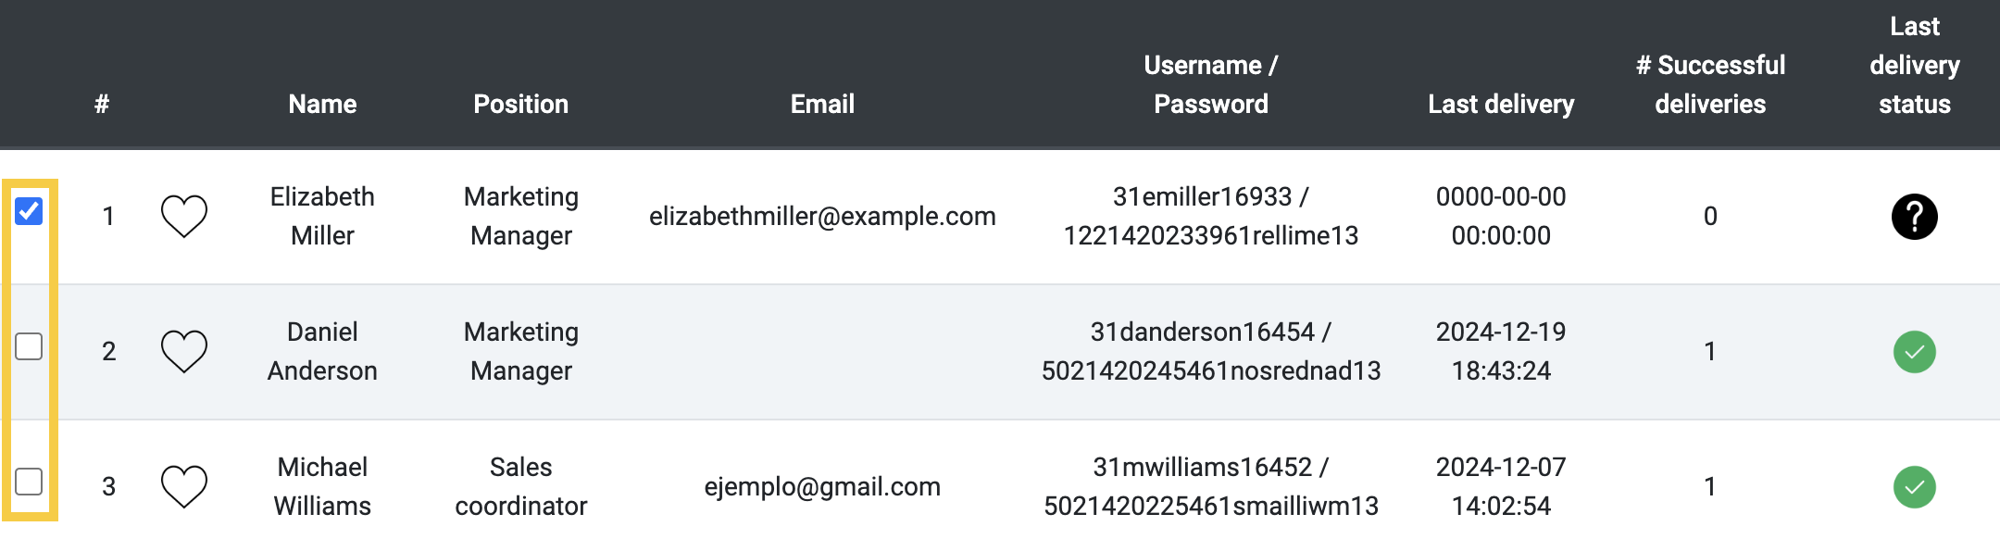Viewport: 2000px width, 539px height.
Task: Click the black question mark status icon
Action: point(1914,217)
